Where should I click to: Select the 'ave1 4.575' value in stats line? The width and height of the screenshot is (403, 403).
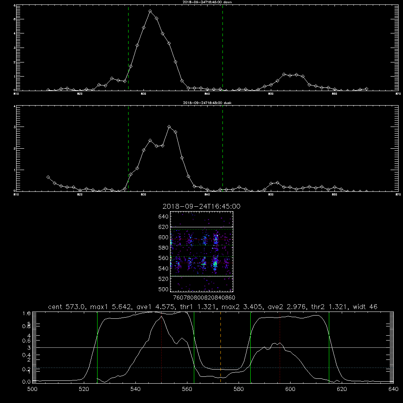pyautogui.click(x=157, y=307)
